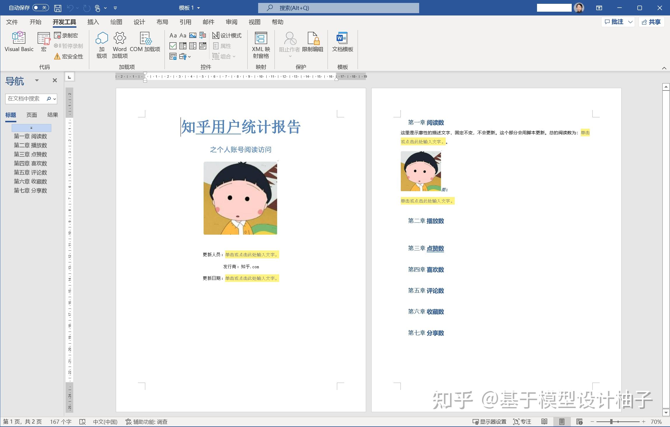Toggle 专注 focus mode
The image size is (670, 427).
click(522, 422)
